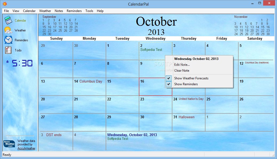The height and width of the screenshot is (159, 277).
Task: Click the November mini calendar heading
Action: (x=241, y=17)
